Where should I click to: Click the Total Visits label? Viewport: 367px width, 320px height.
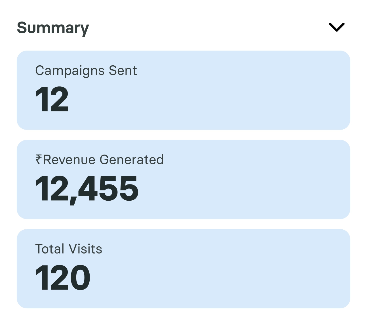[68, 249]
